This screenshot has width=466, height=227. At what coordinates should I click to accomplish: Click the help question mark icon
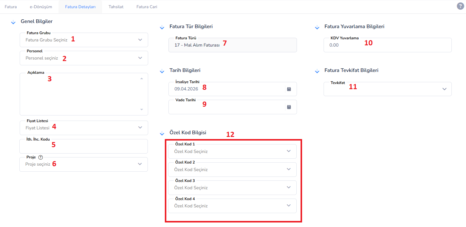pos(460,6)
